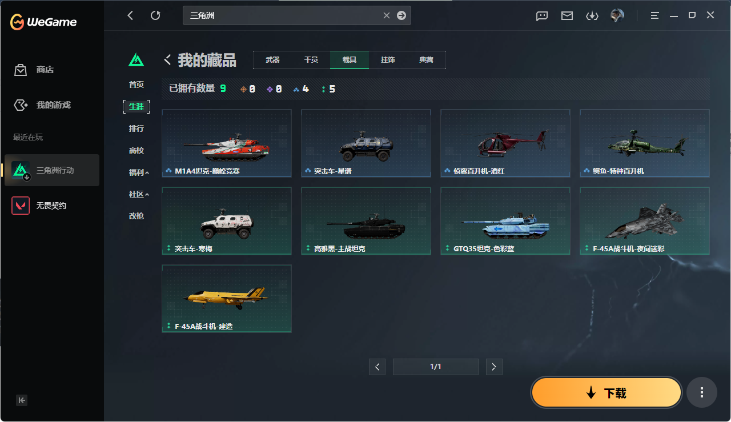The width and height of the screenshot is (731, 422).
Task: Go back with the top bar arrow
Action: point(130,15)
